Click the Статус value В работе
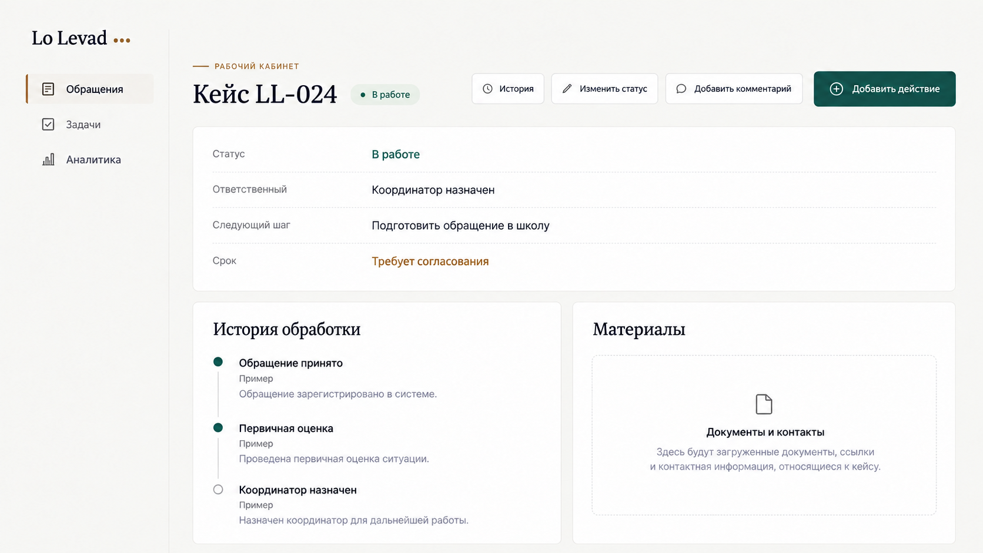983x553 pixels. click(x=396, y=155)
